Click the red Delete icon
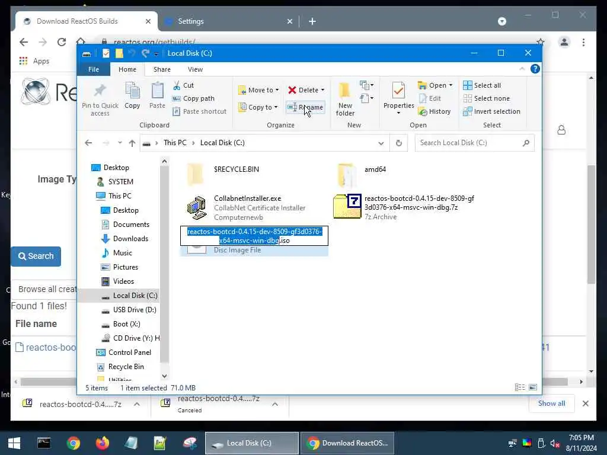Image resolution: width=607 pixels, height=455 pixels. (292, 90)
